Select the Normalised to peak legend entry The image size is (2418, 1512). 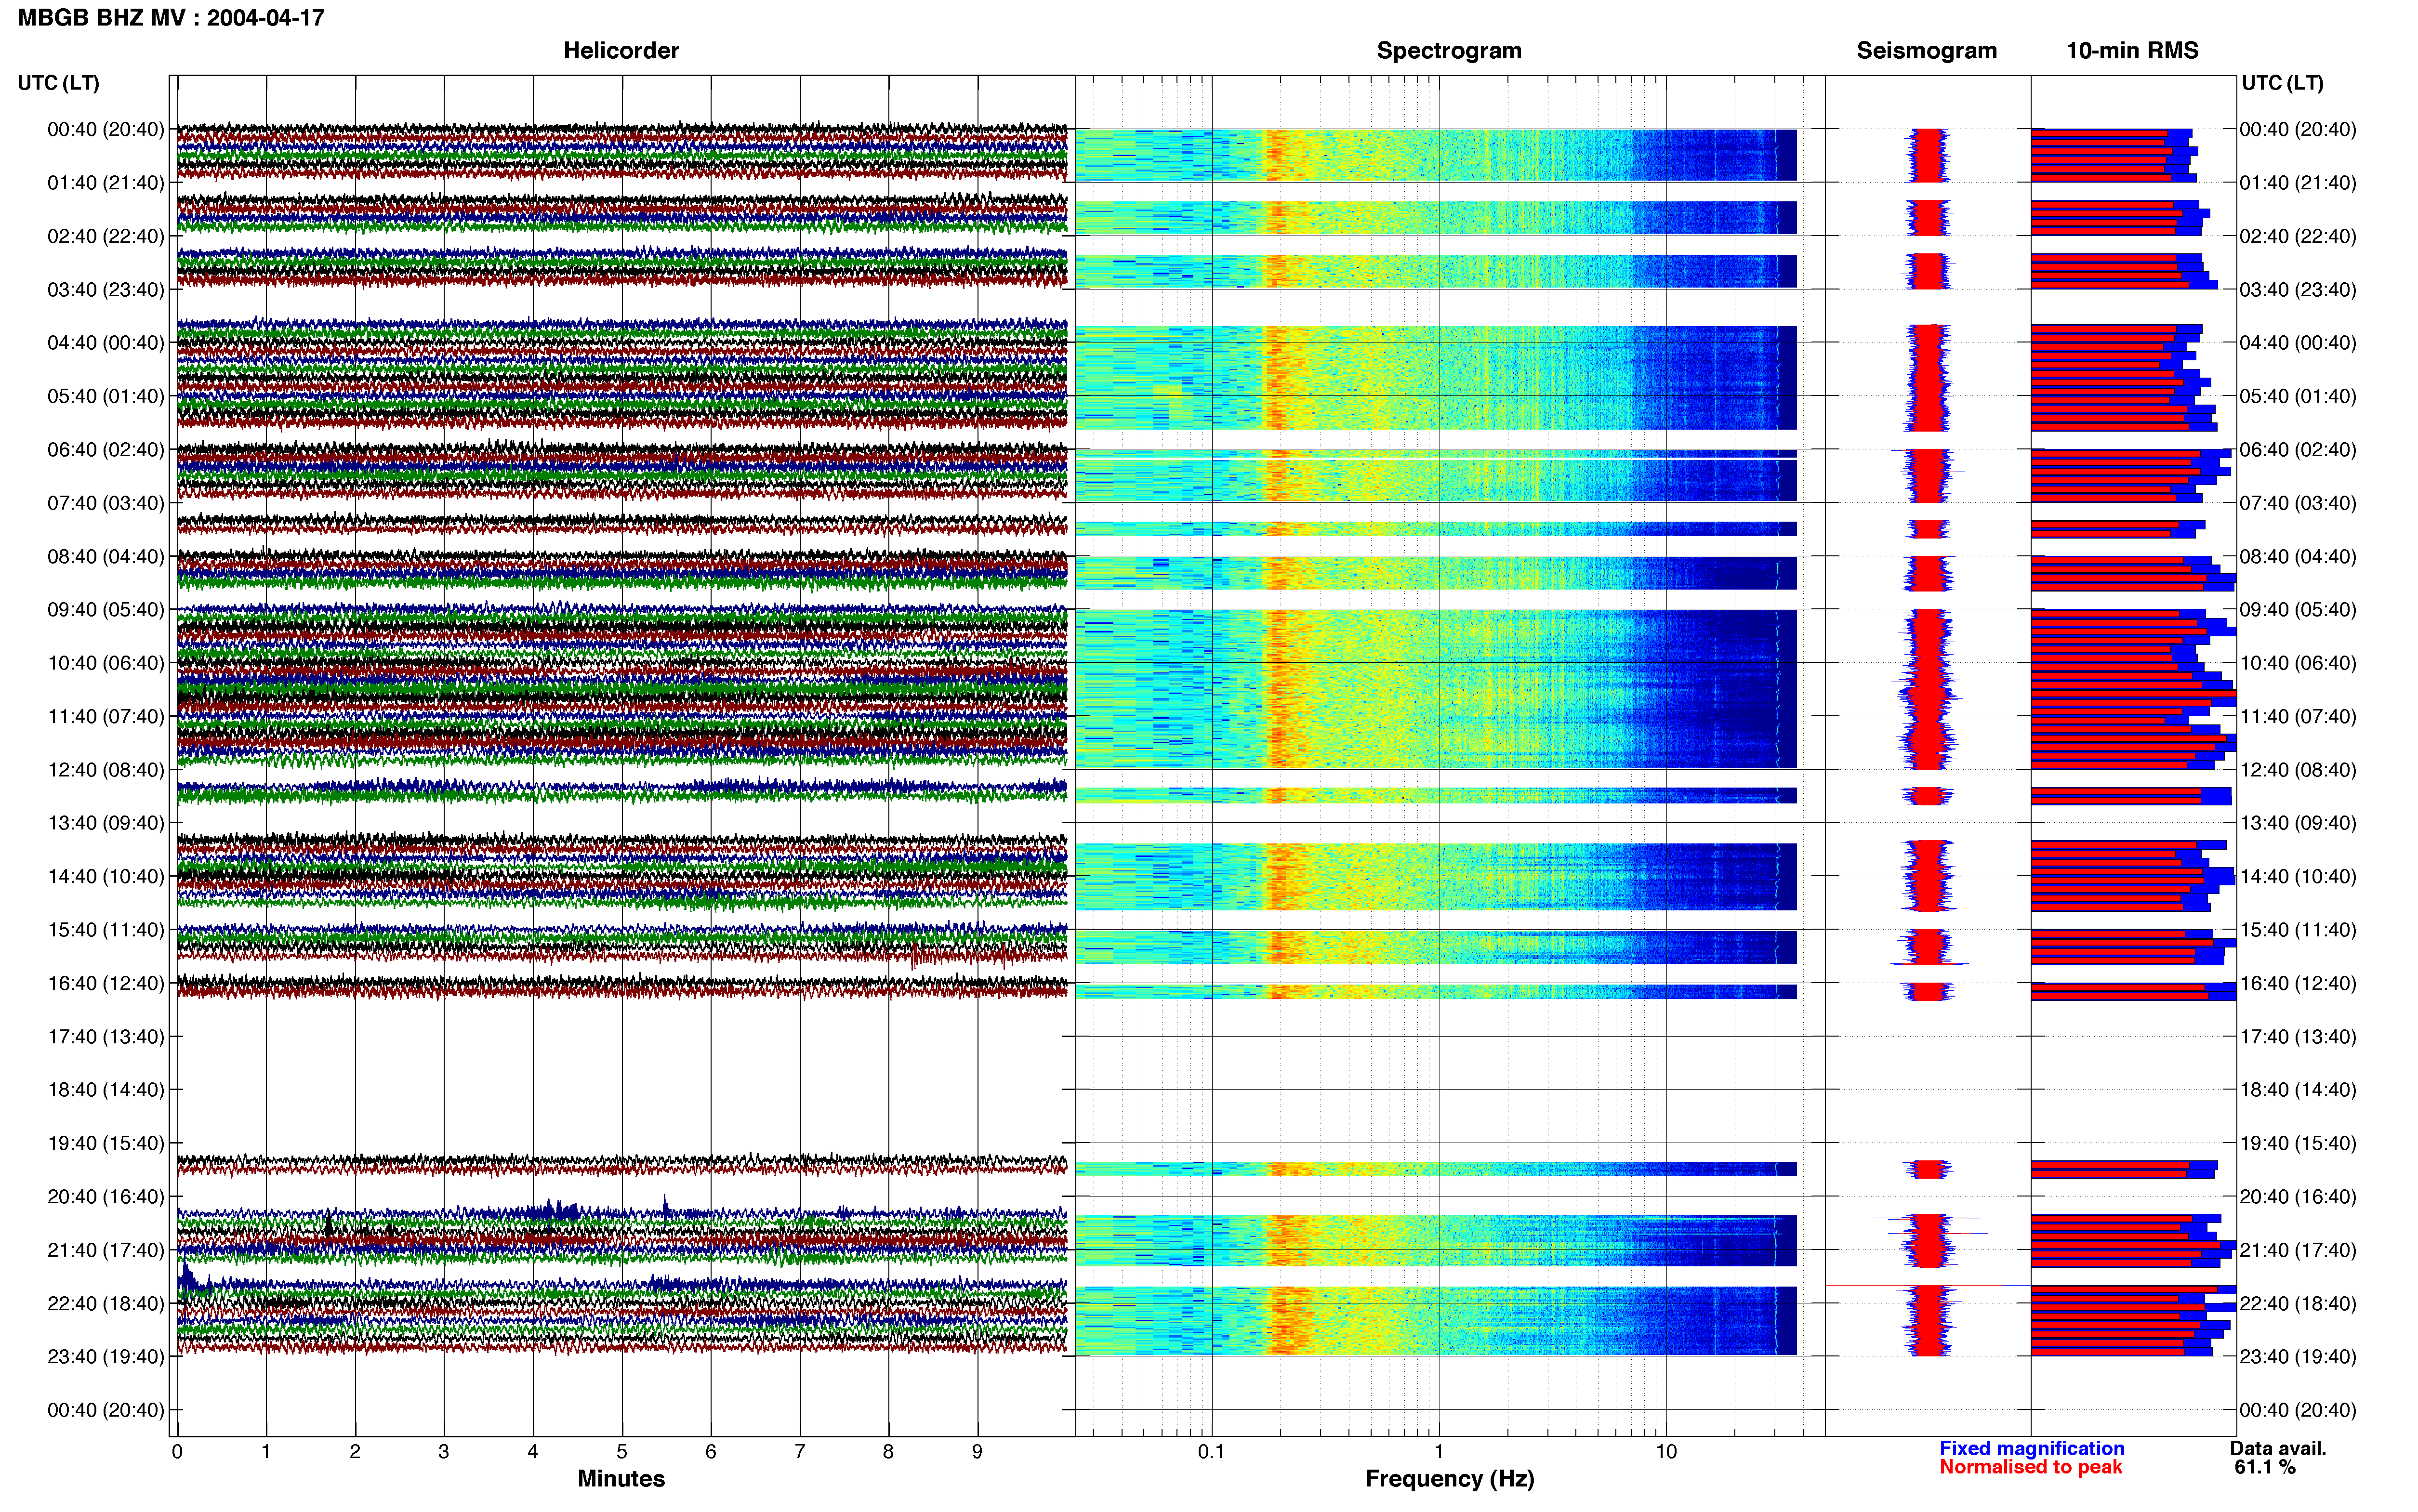(x=2030, y=1467)
